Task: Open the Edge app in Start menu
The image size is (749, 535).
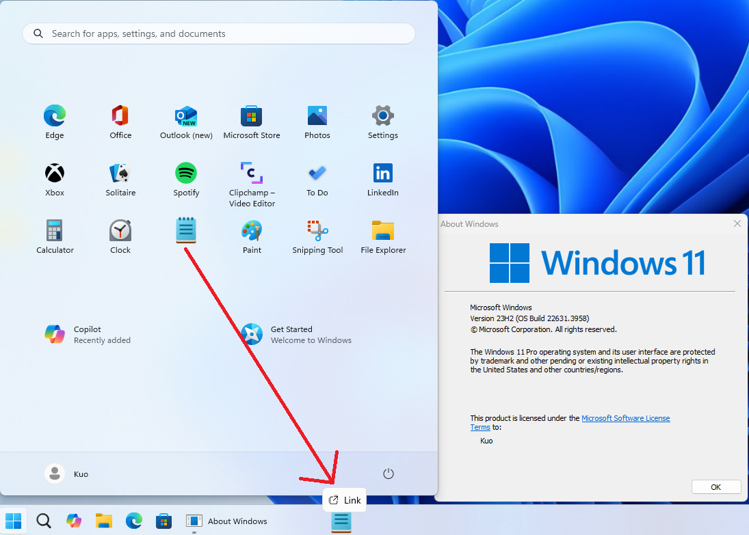Action: pyautogui.click(x=55, y=122)
